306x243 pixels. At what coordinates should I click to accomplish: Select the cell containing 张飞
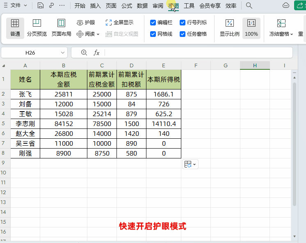25,94
